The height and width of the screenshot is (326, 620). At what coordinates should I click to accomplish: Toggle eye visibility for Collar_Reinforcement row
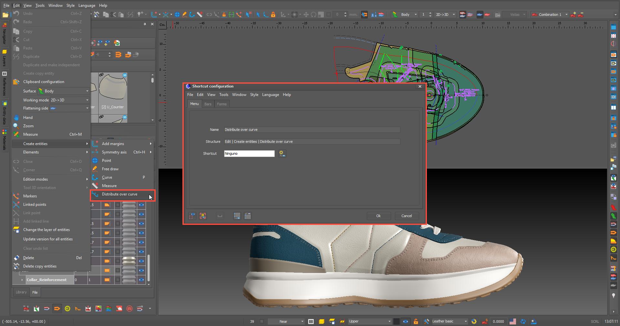click(141, 280)
